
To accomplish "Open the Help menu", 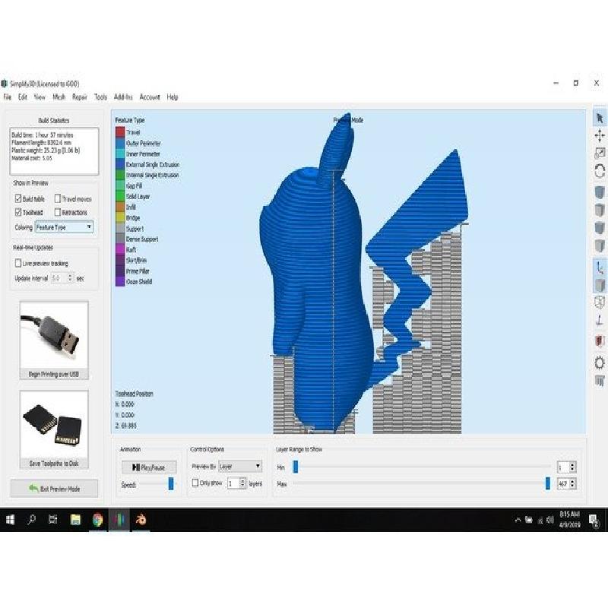I will (x=173, y=97).
